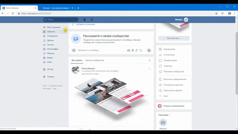The height and width of the screenshot is (134, 238).
Task: Click the gamepad icon beside Игры
Action: (x=44, y=62)
